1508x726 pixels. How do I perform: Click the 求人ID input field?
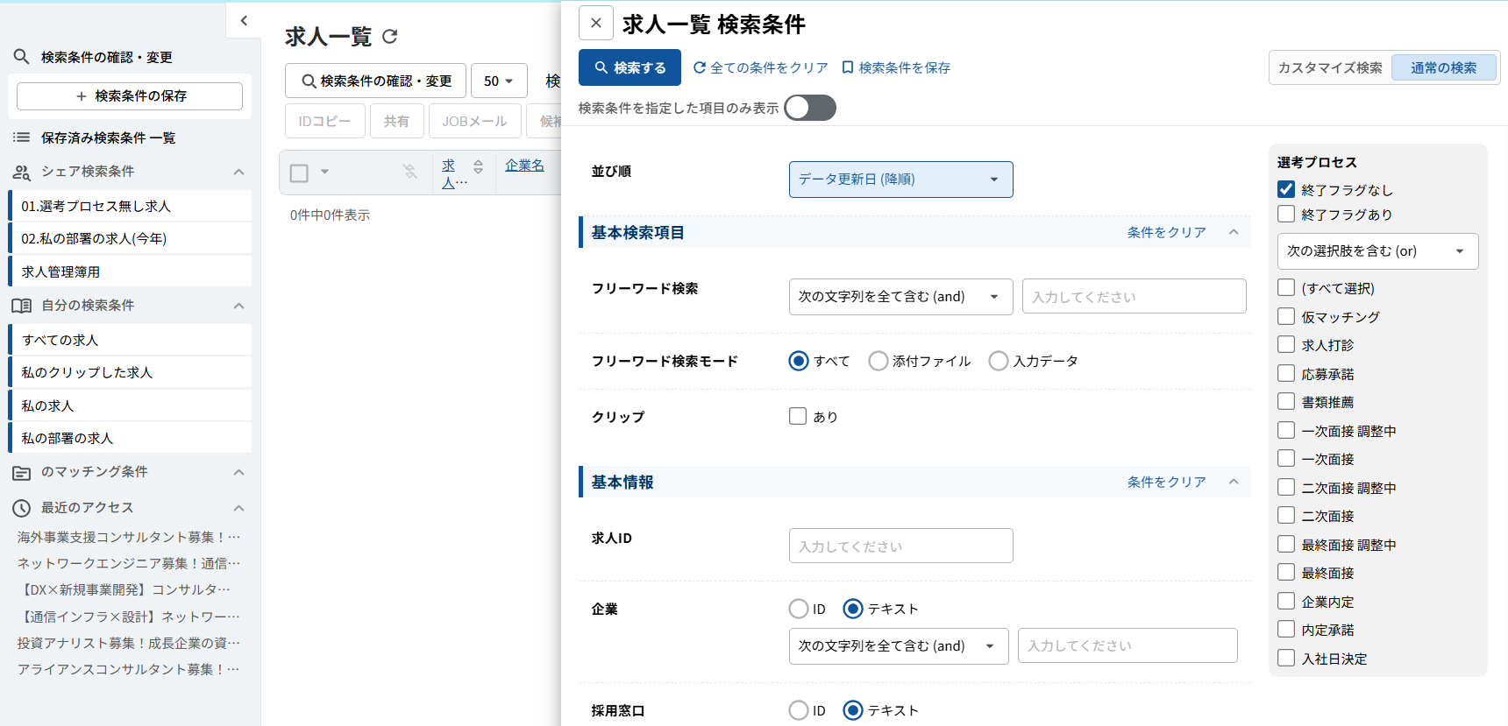coord(900,546)
